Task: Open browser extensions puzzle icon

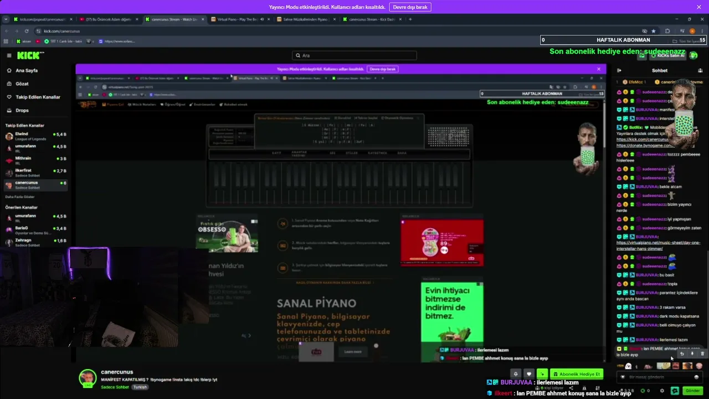Action: [667, 31]
